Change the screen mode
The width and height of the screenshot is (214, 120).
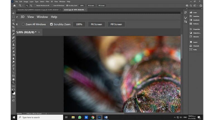tap(13, 101)
